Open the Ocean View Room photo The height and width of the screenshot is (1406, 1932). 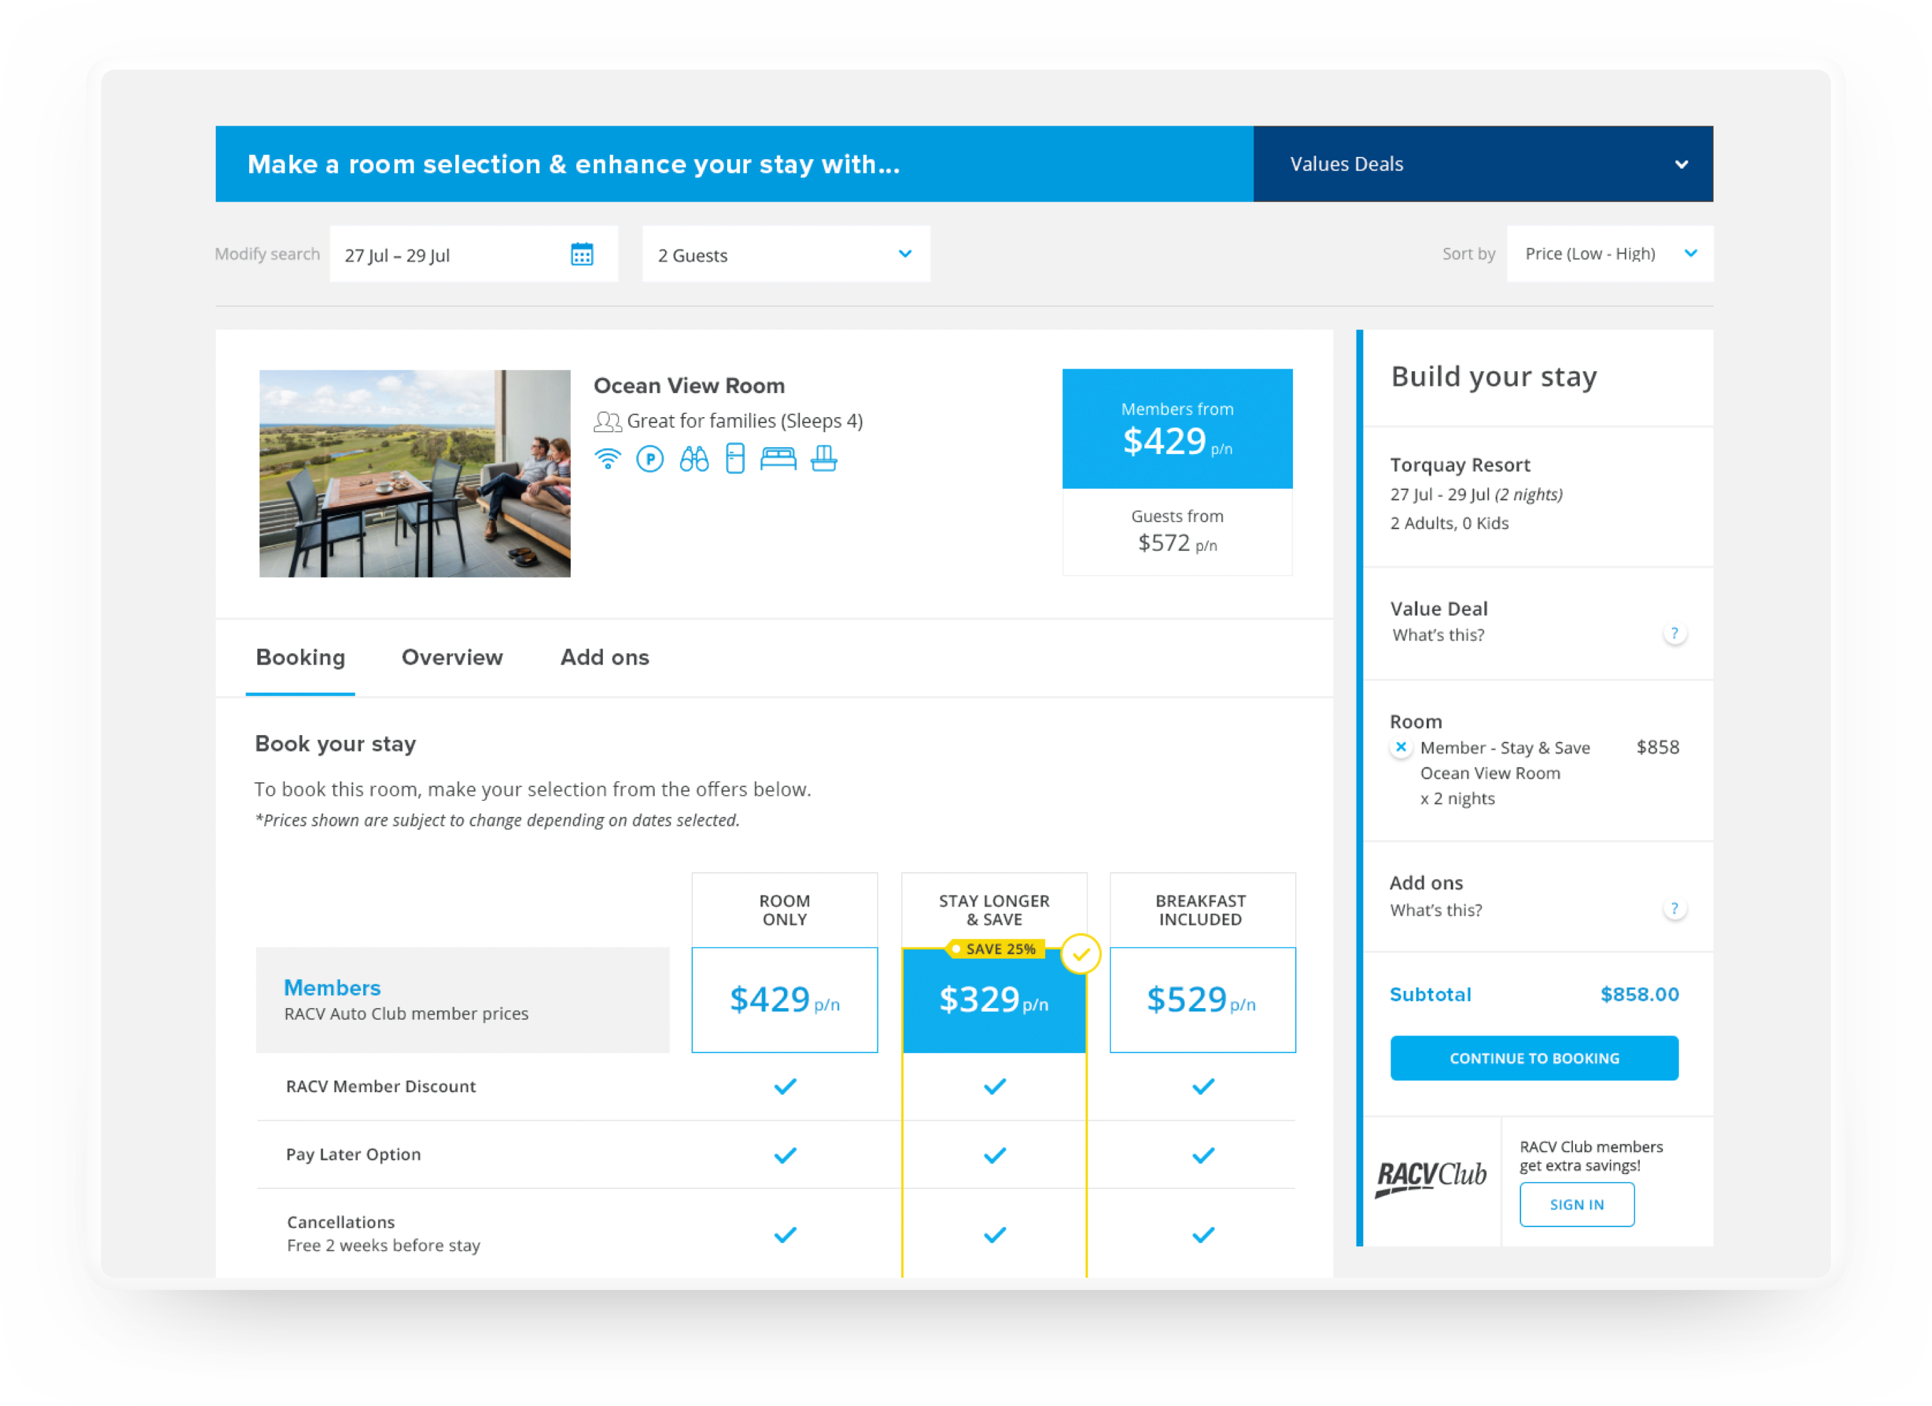coord(415,474)
